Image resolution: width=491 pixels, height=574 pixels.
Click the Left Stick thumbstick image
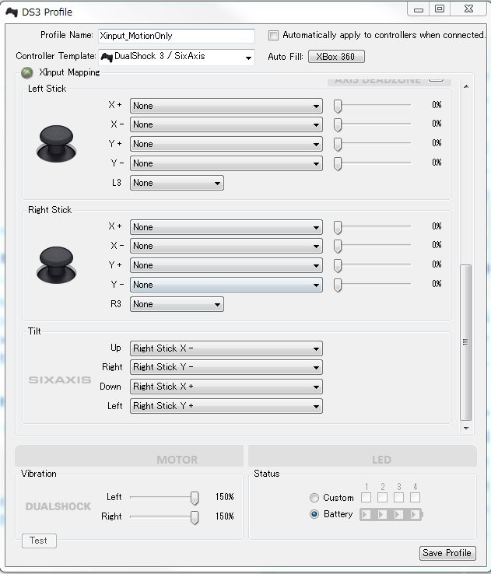tap(56, 143)
